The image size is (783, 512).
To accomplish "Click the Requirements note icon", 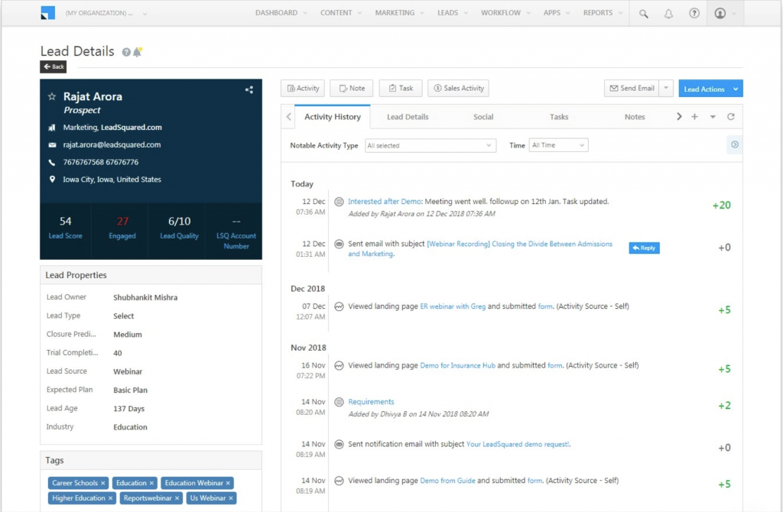I will [339, 402].
